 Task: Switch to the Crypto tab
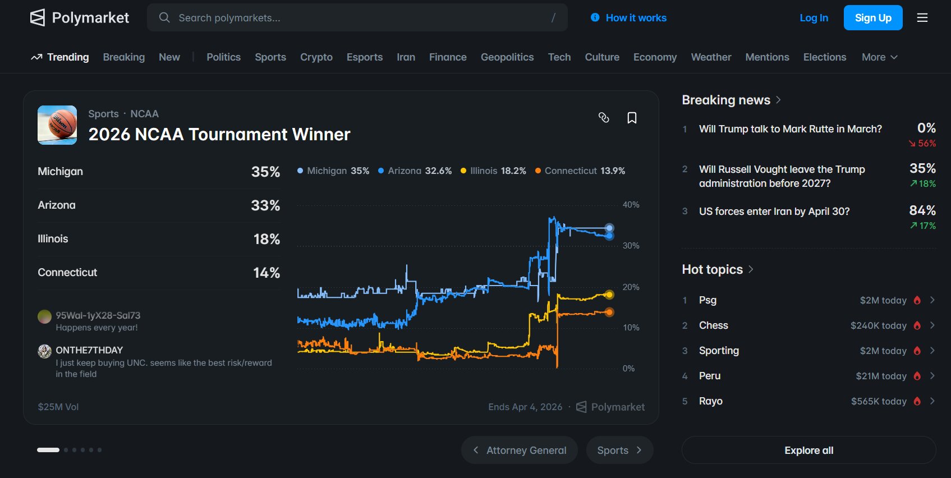point(316,57)
